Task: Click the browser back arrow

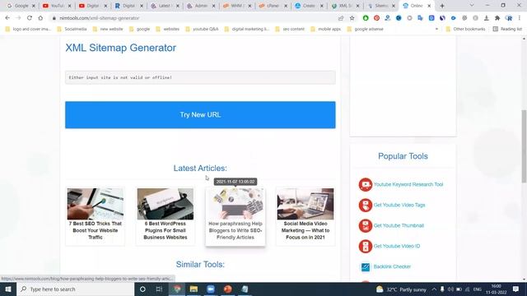Action: (x=7, y=18)
